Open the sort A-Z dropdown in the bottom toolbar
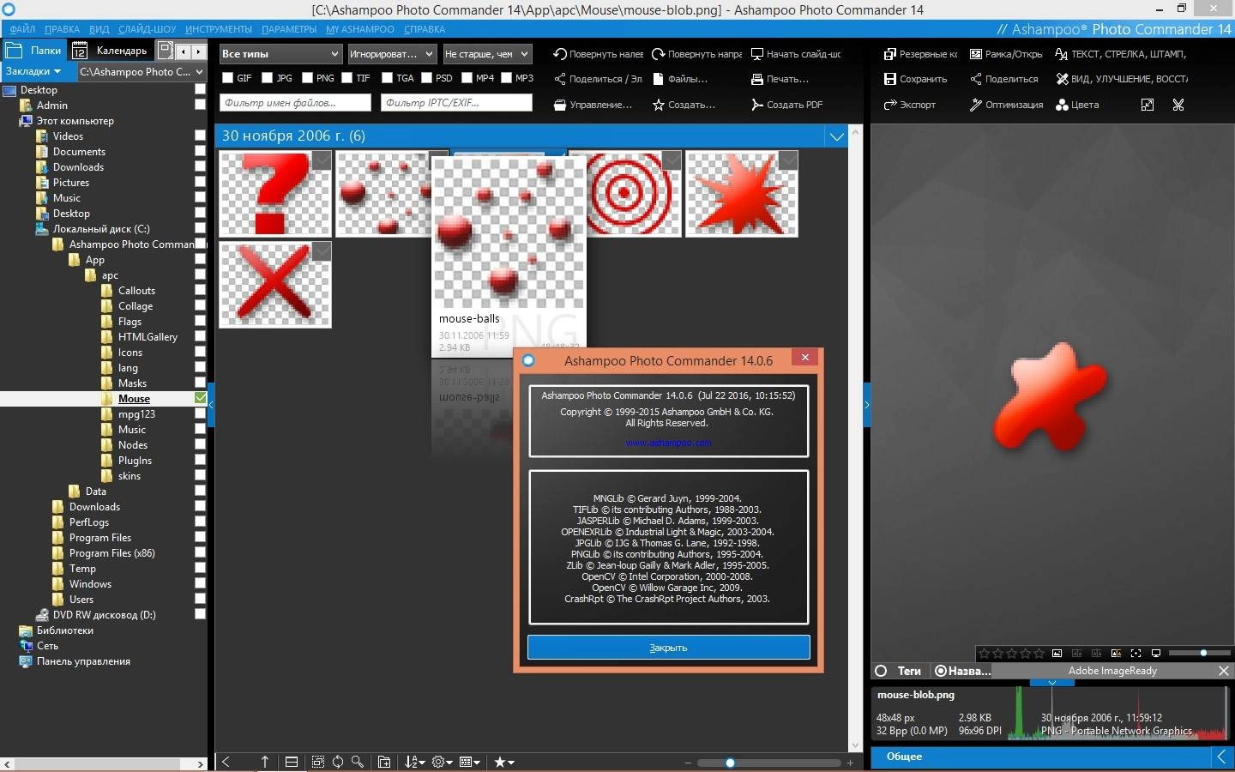The image size is (1235, 772). pyautogui.click(x=415, y=762)
